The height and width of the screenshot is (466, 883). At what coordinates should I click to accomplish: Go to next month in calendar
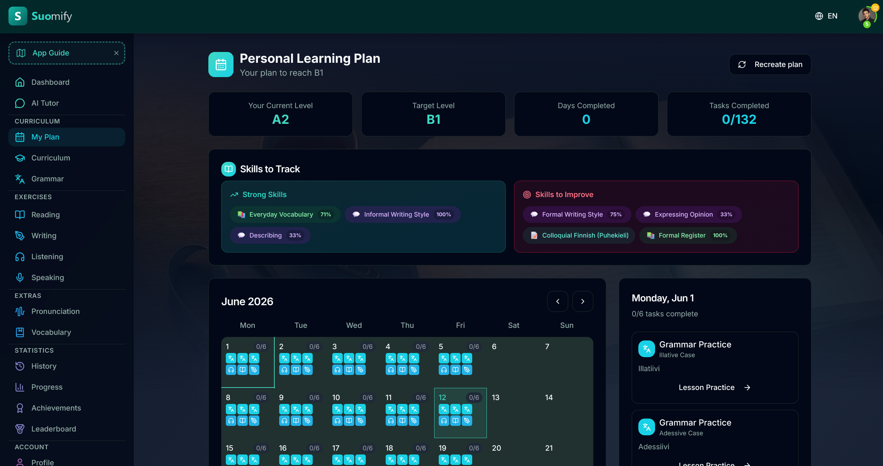[583, 301]
